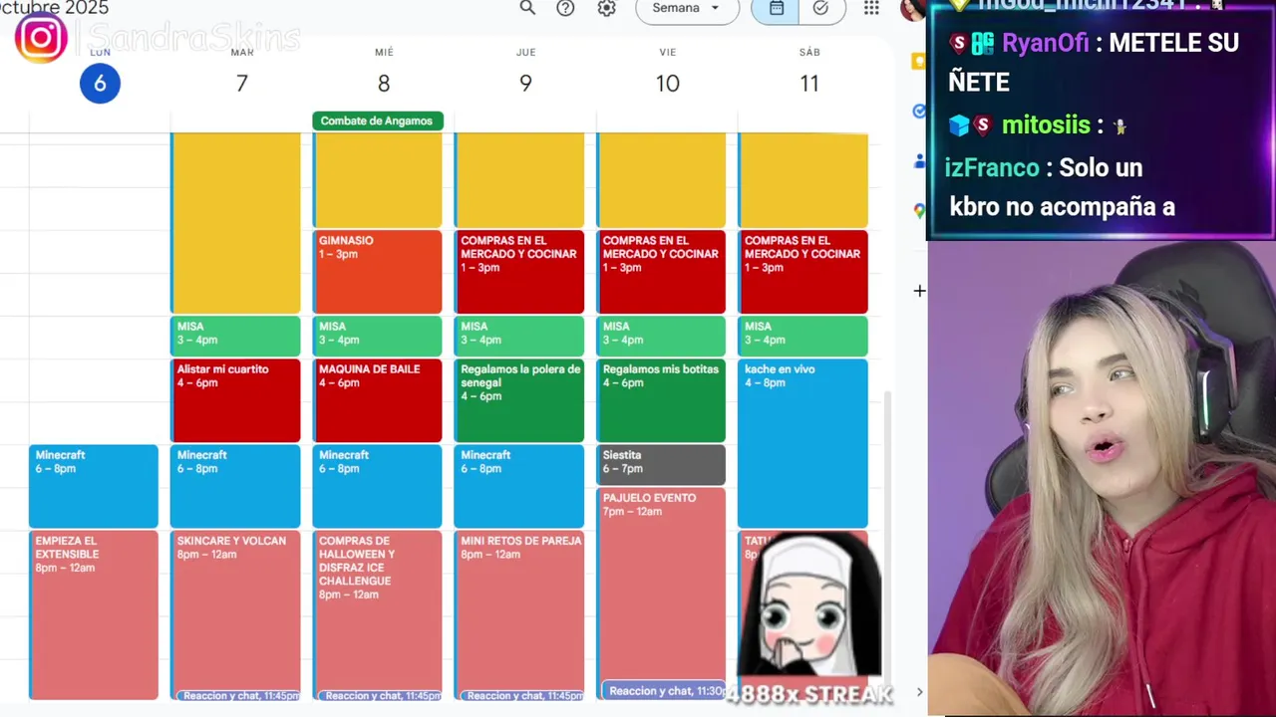The image size is (1276, 717).
Task: Expand the Semana view dropdown
Action: click(x=687, y=8)
